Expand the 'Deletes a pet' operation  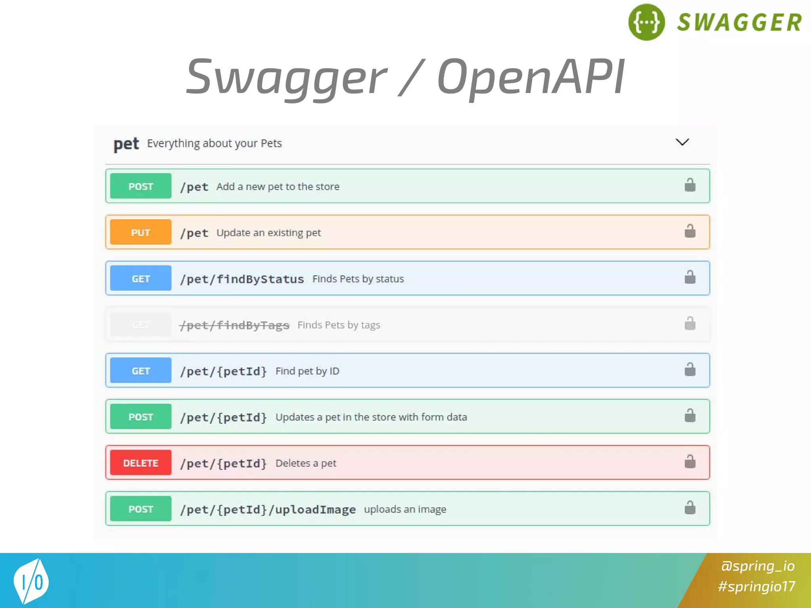pyautogui.click(x=407, y=463)
